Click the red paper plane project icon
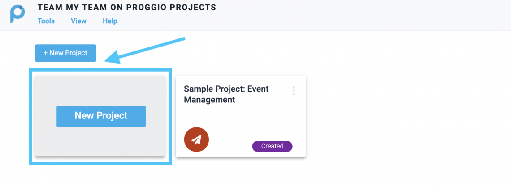Viewport: 511px width, 186px height. [x=196, y=139]
